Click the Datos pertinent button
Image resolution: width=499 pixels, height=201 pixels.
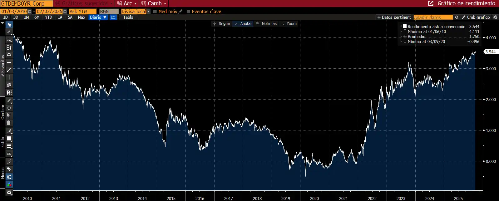pos(394,17)
